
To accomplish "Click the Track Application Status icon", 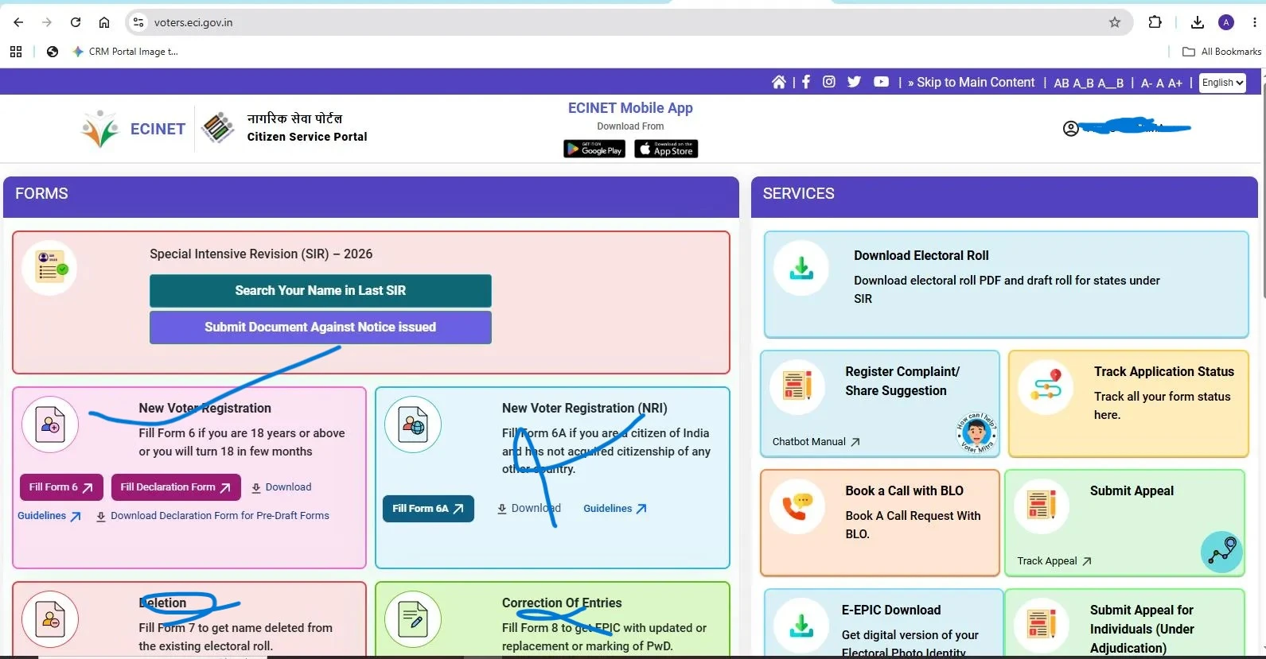I will [1046, 387].
